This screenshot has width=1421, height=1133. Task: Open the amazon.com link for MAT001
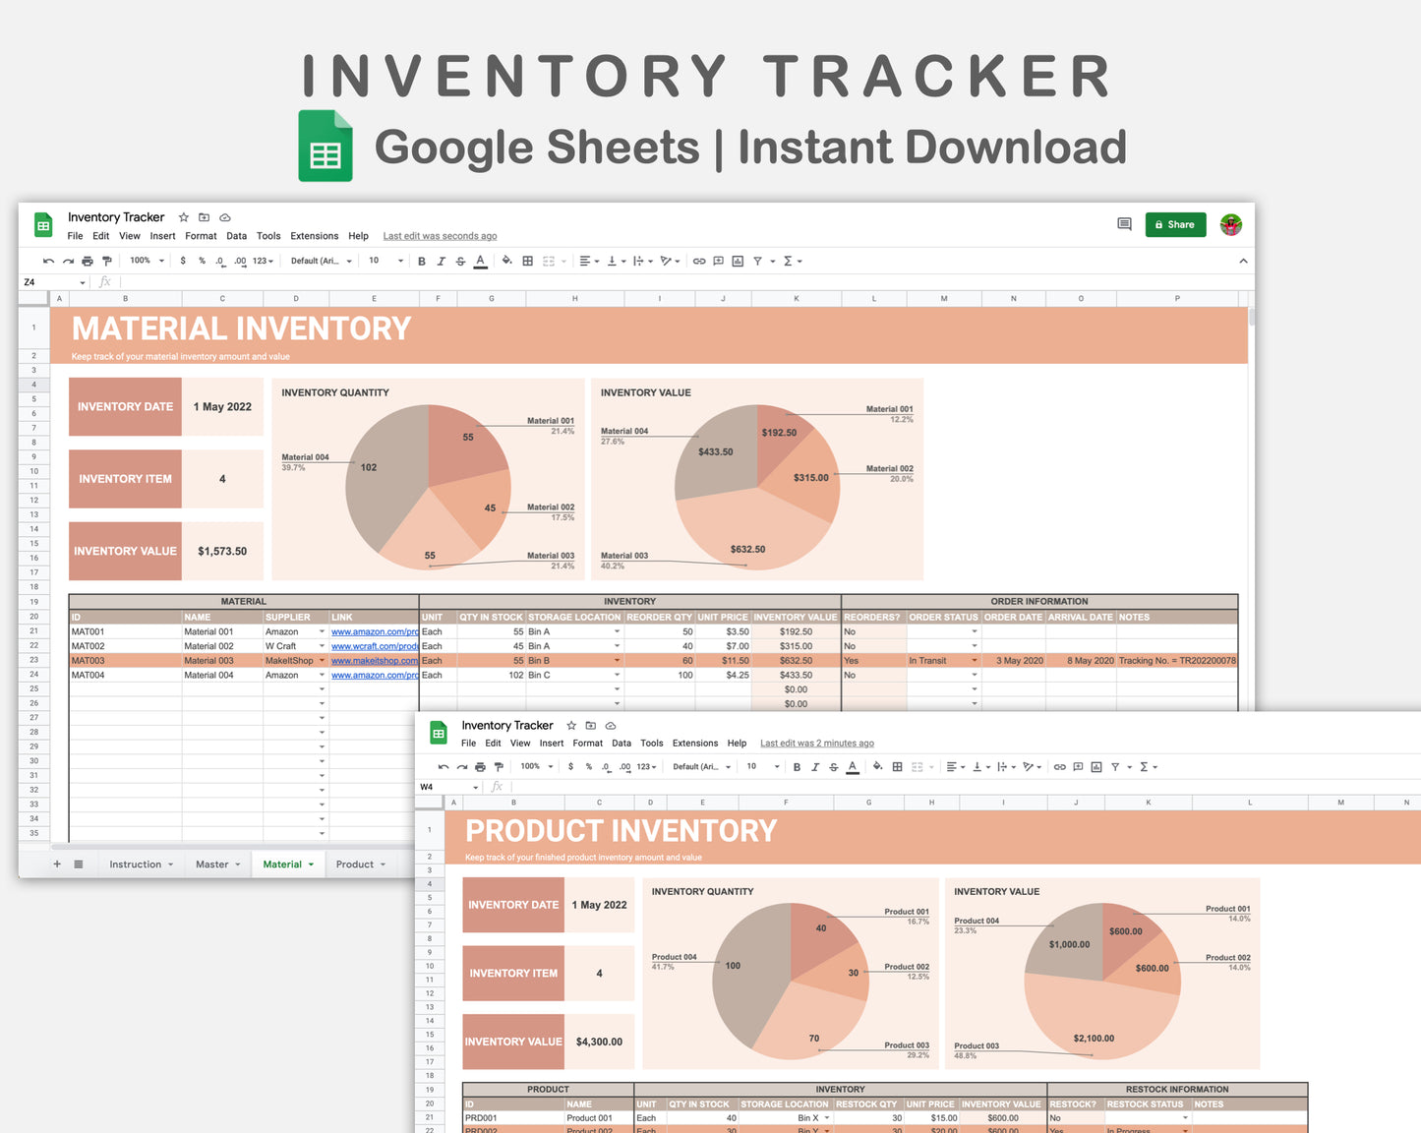tap(373, 631)
